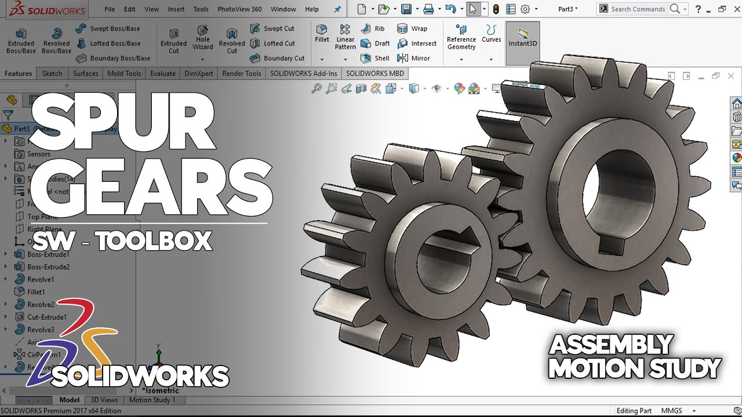Select the FeatureManager design tree tab icon

[12, 100]
